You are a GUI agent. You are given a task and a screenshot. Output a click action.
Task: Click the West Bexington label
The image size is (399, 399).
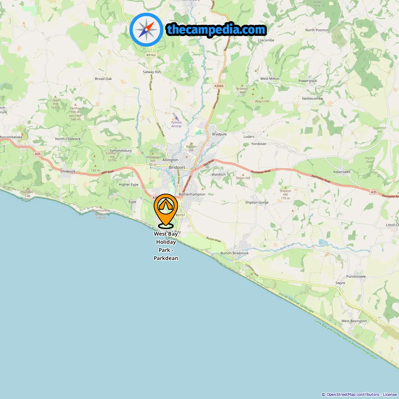354,321
